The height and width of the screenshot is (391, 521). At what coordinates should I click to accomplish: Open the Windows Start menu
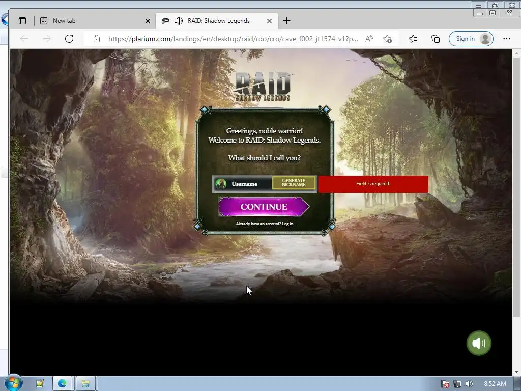coord(13,383)
